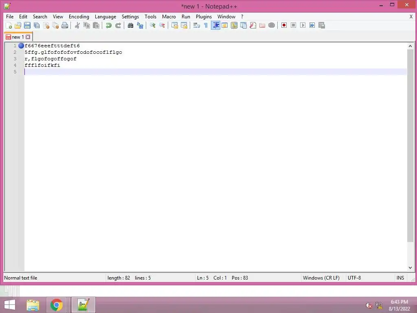Viewport: 417px width, 313px height.
Task: Open the Tools menu
Action: (151, 16)
